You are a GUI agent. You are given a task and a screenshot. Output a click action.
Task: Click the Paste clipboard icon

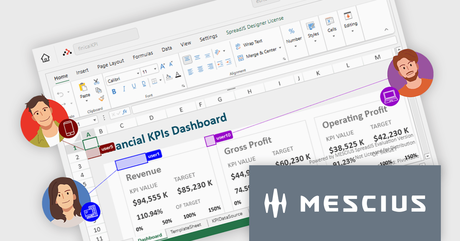tap(83, 87)
